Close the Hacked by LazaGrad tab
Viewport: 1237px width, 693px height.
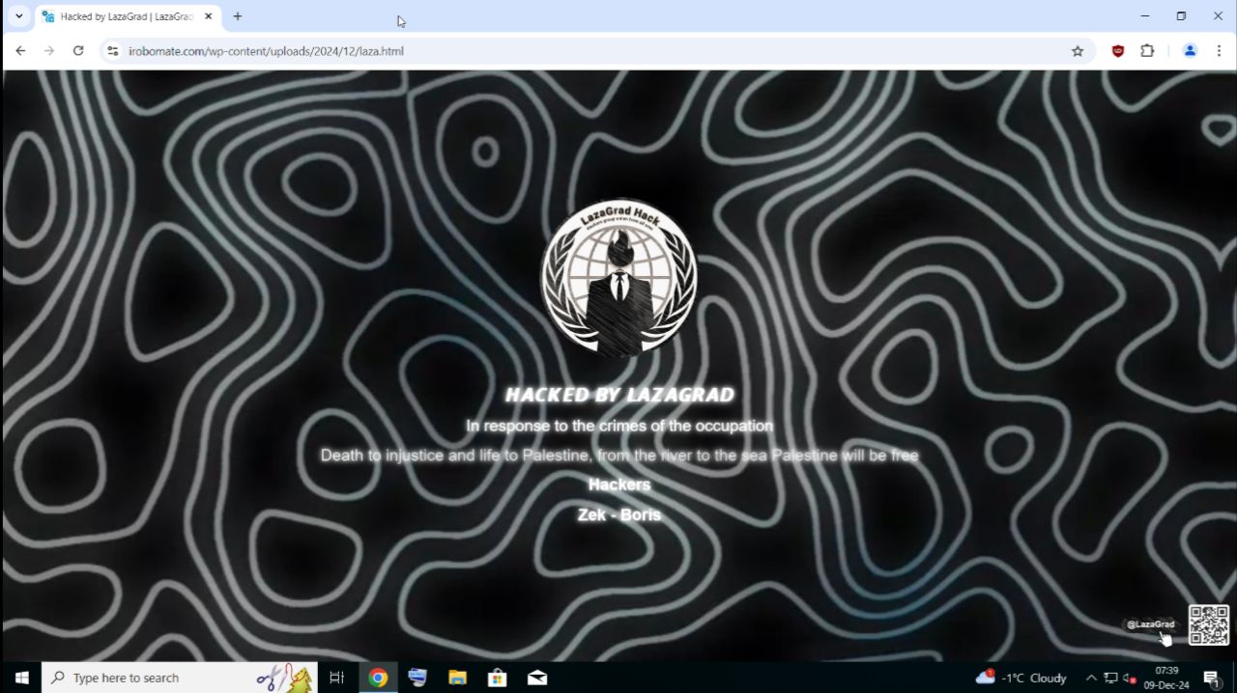point(208,16)
